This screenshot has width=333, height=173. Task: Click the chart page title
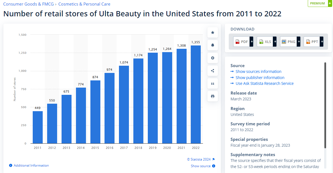pos(142,14)
